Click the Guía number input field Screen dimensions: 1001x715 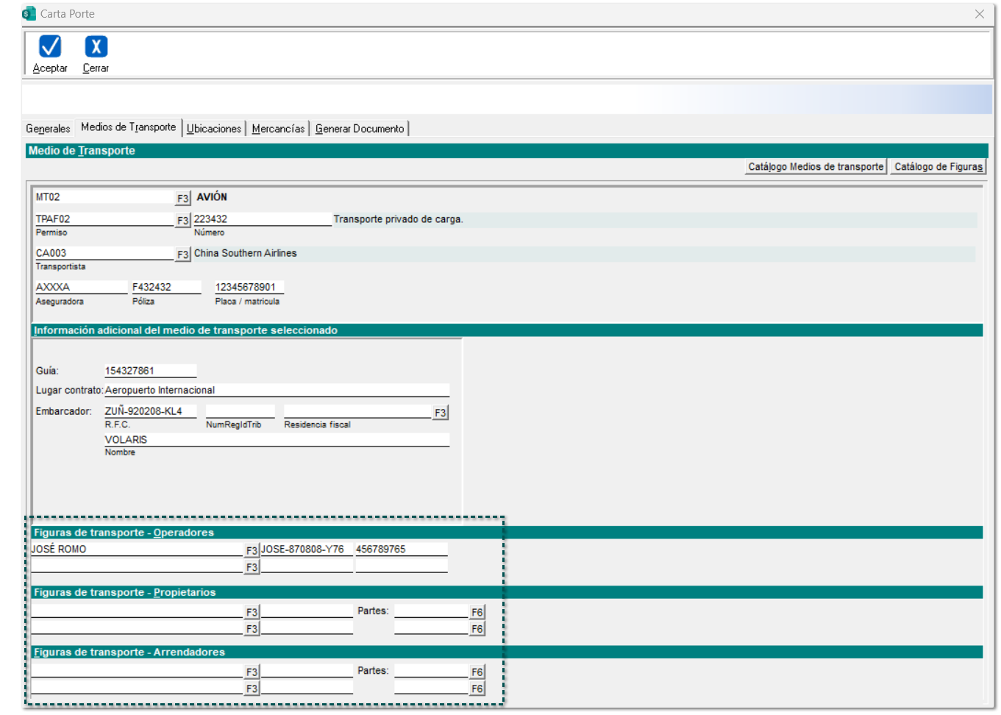pyautogui.click(x=150, y=371)
